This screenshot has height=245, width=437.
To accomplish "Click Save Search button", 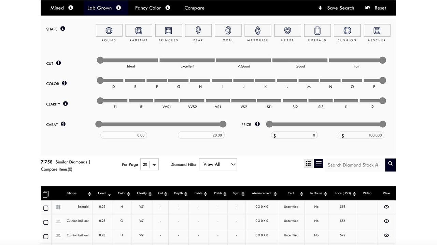I will [x=336, y=8].
